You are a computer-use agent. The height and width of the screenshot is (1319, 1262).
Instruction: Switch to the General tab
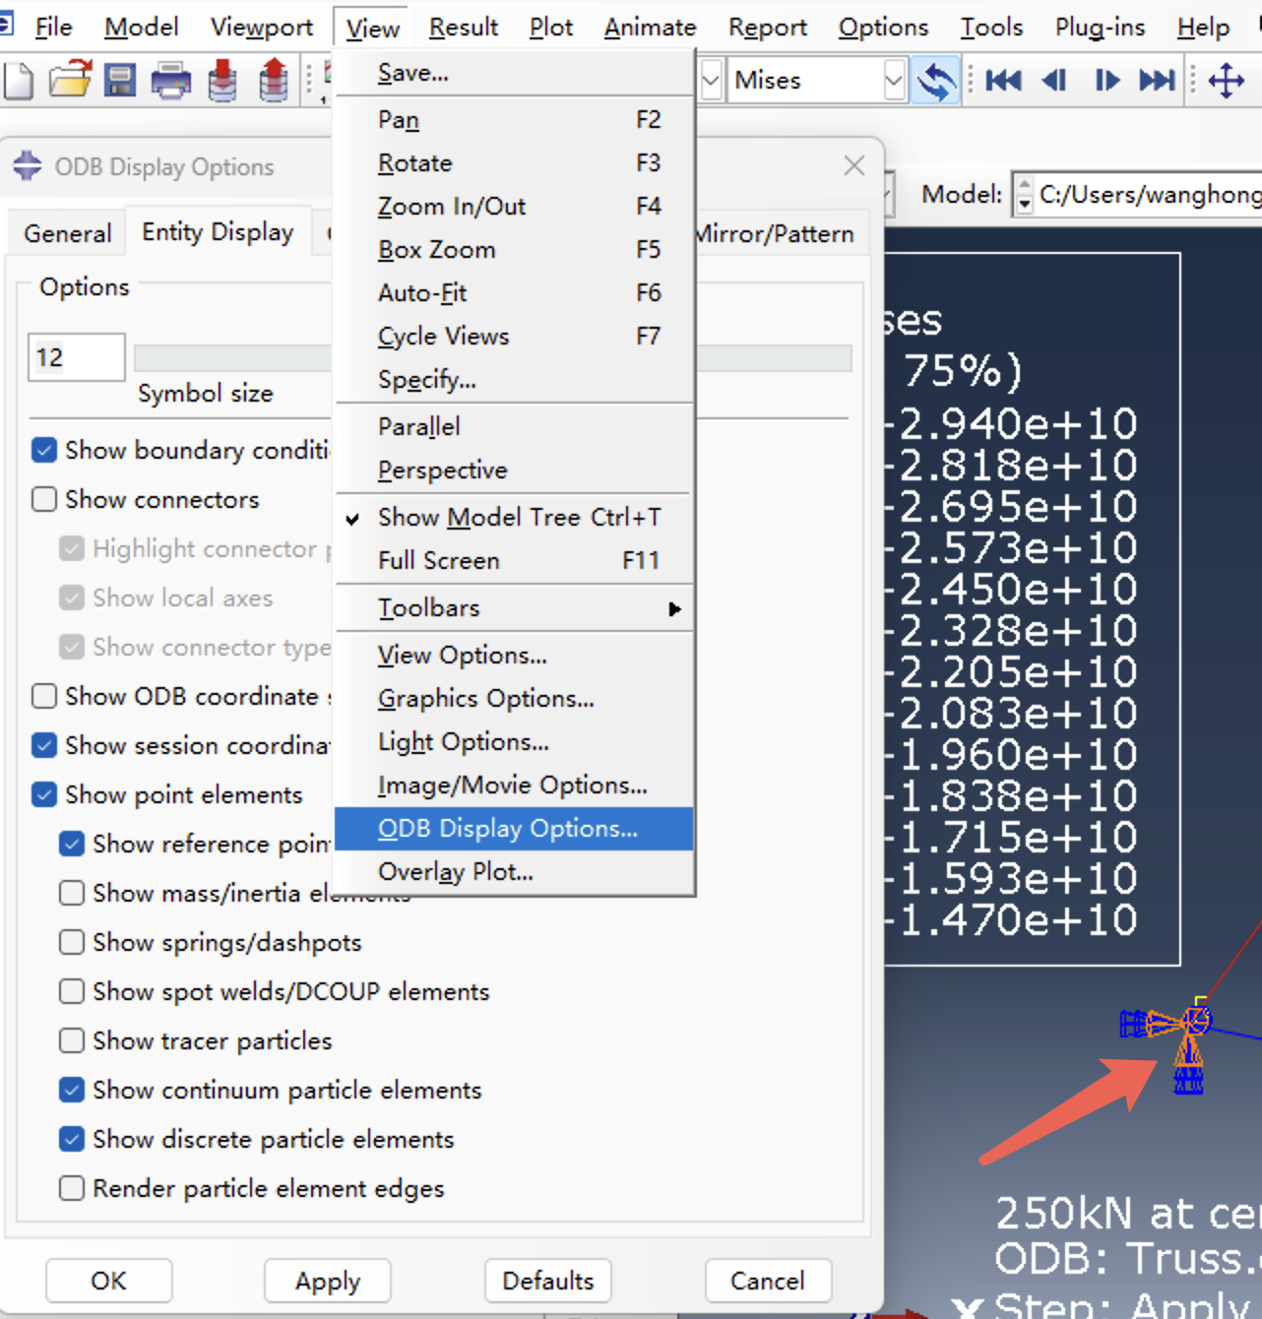click(67, 233)
